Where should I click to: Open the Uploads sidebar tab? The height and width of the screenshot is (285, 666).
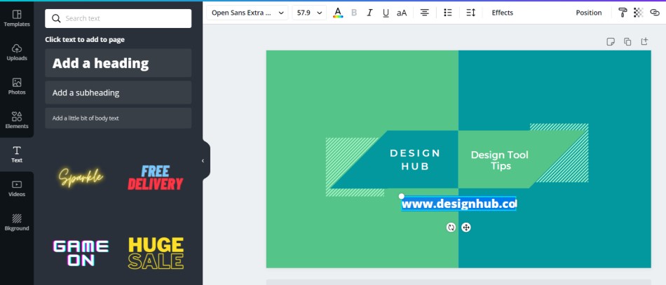tap(17, 52)
